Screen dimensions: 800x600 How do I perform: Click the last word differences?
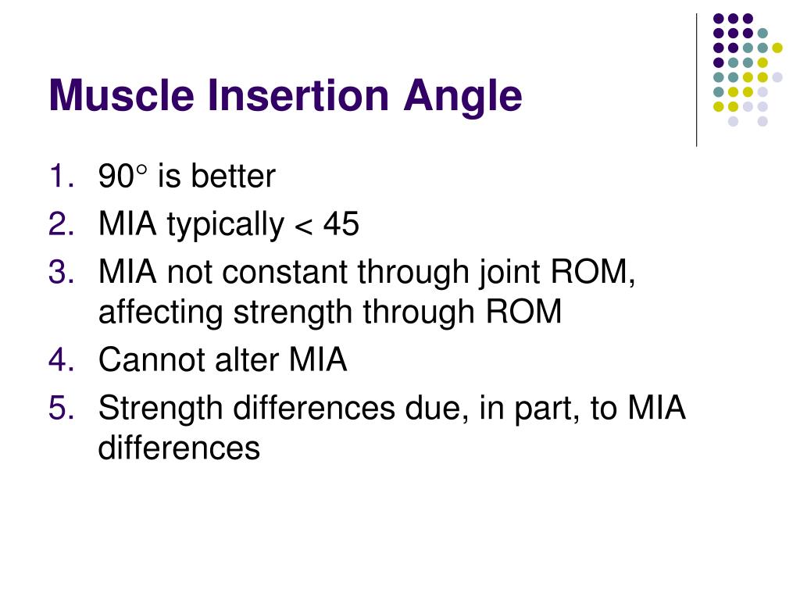(x=179, y=448)
